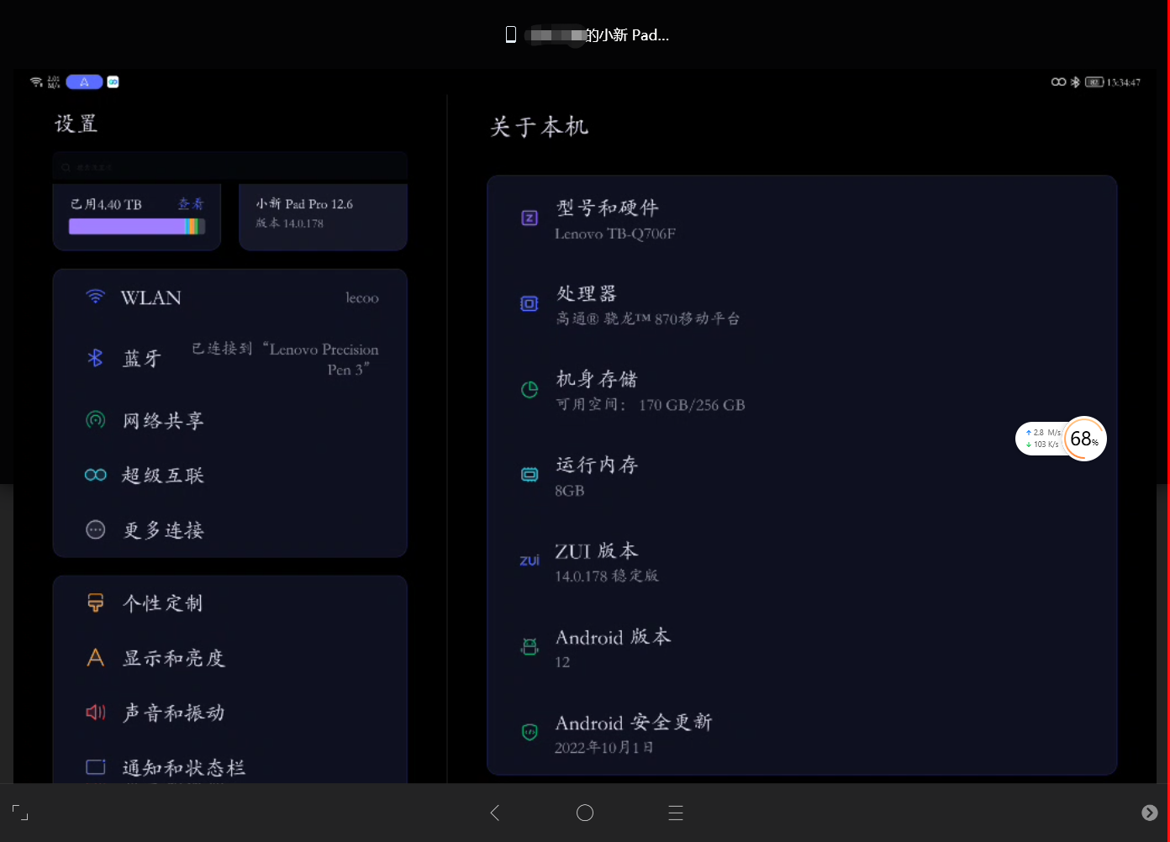The image size is (1170, 842).
Task: Open 机身存储 170 GB/256 GB entry
Action: coord(802,391)
